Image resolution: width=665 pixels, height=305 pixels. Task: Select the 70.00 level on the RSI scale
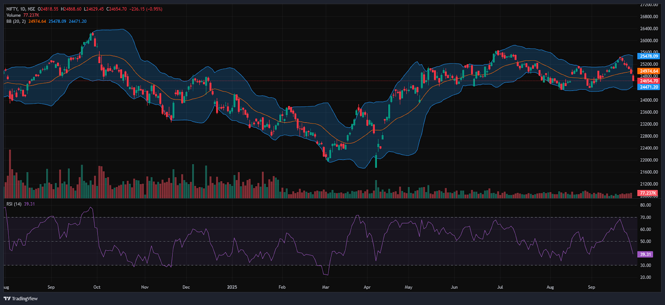[645, 217]
